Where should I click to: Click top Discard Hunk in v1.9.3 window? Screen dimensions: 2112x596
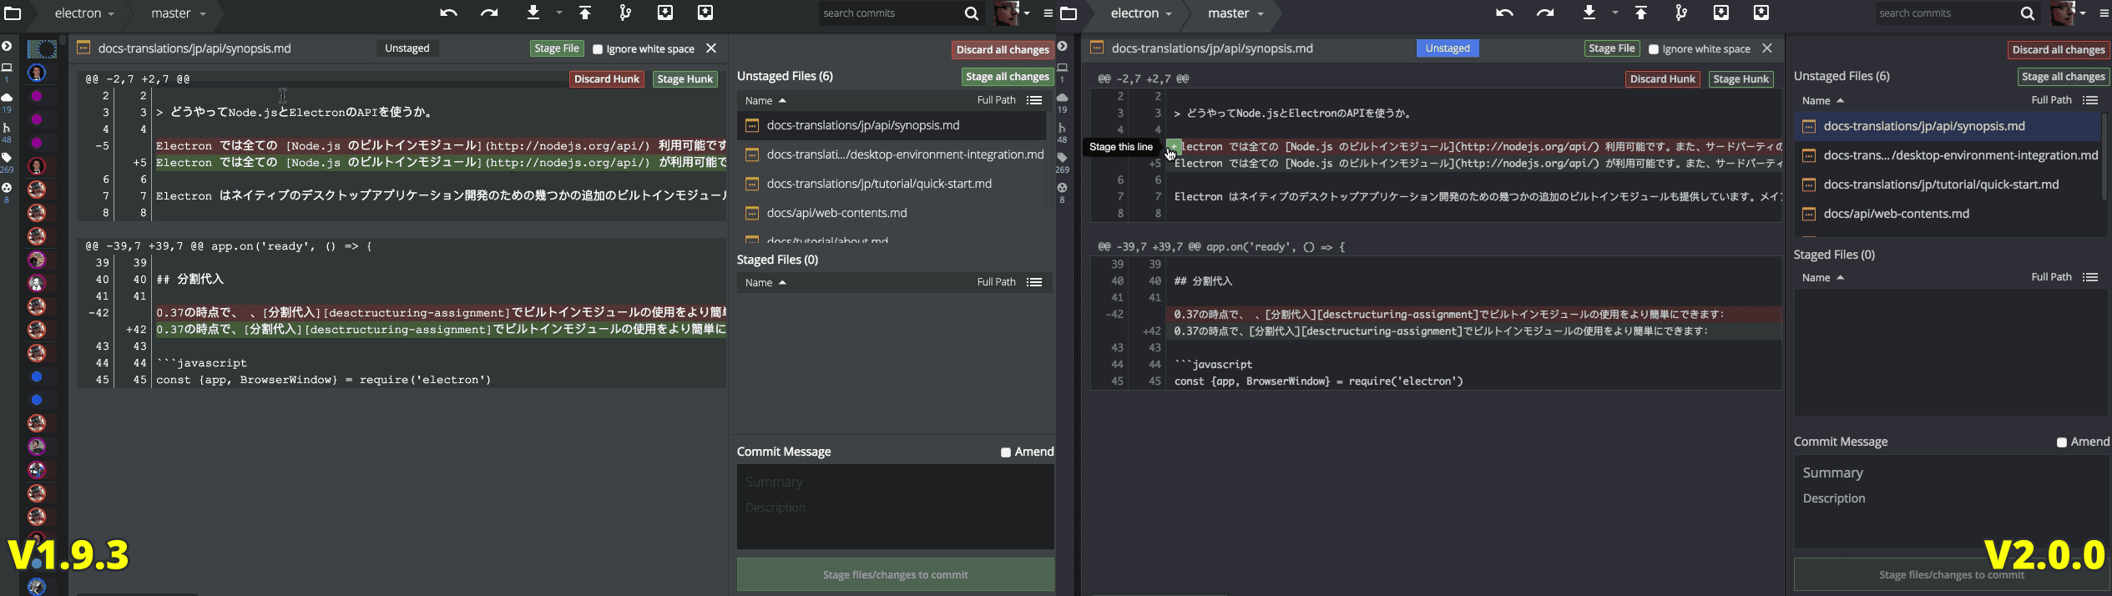[606, 79]
